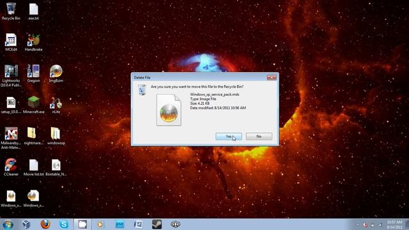Select the MCEdit desktop shortcut
409x230 pixels.
(x=11, y=42)
